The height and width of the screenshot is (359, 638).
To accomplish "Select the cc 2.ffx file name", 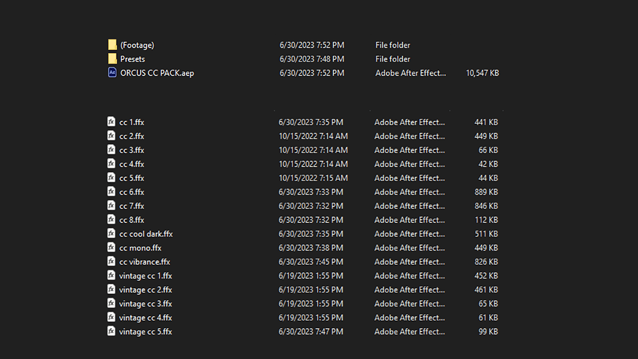I will click(132, 136).
